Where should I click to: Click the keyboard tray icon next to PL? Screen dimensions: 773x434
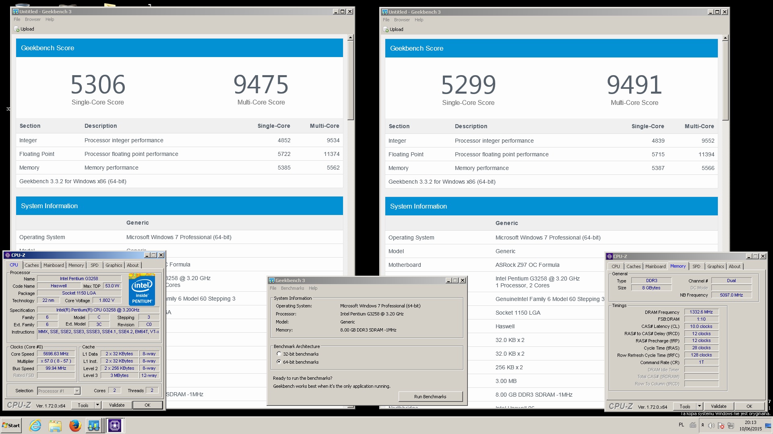tap(693, 425)
